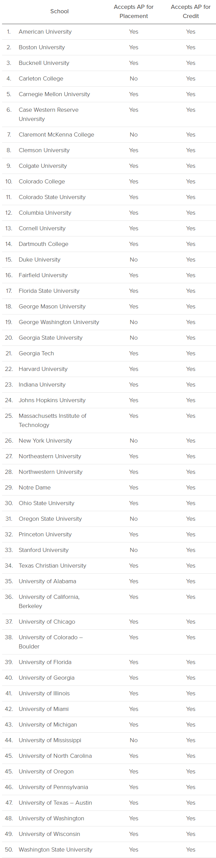Image resolution: width=216 pixels, height=858 pixels.
Task: Click Washington State University at list bottom
Action: [x=55, y=850]
